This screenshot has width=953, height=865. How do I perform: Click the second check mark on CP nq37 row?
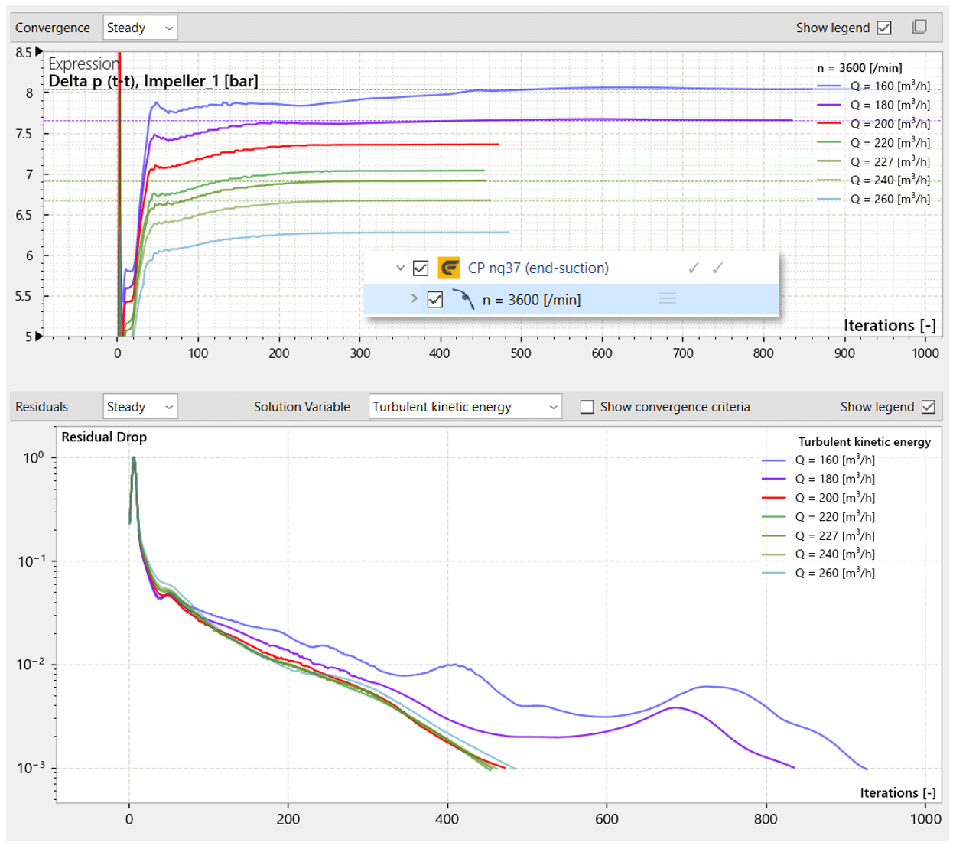(717, 268)
